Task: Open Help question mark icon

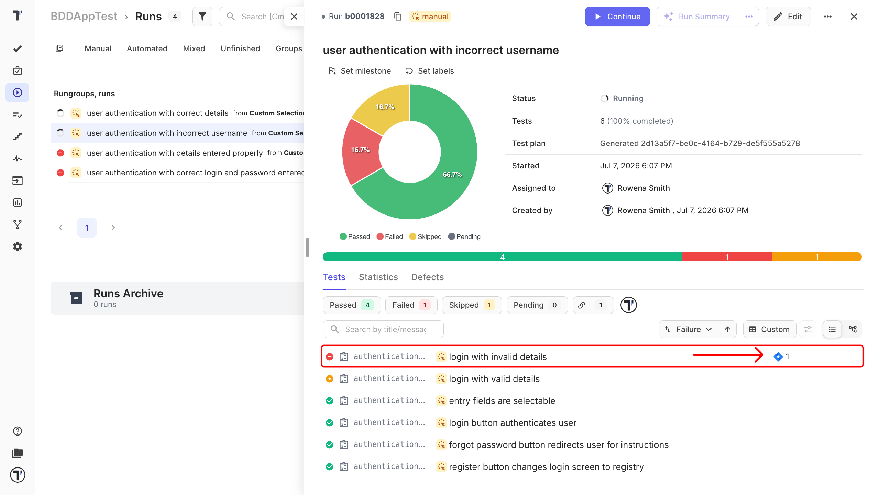Action: tap(18, 431)
